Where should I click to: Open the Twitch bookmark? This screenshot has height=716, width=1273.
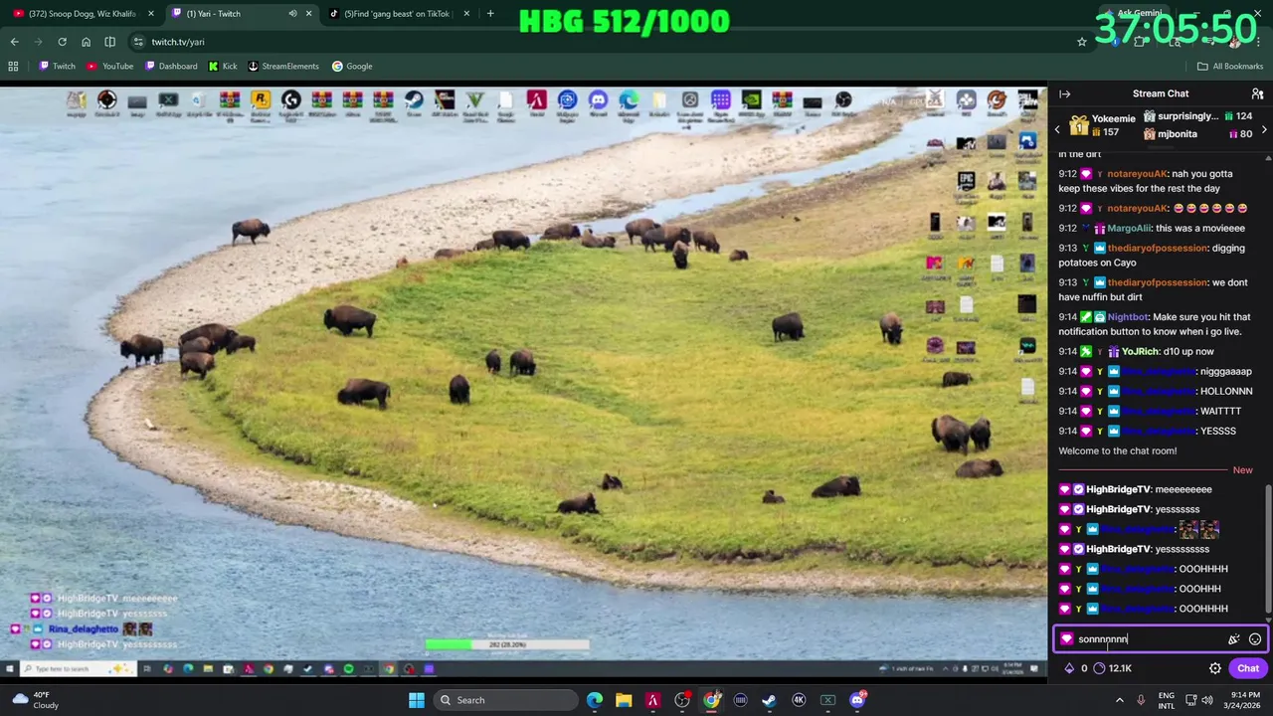[x=57, y=67]
